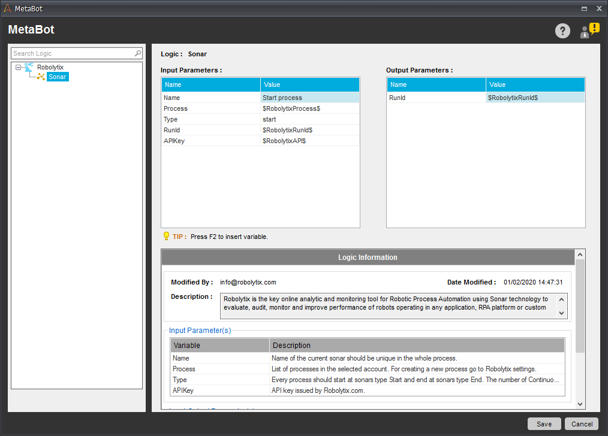Select the input 'Name' parameter row label
This screenshot has height=436, width=608.
pyautogui.click(x=211, y=98)
